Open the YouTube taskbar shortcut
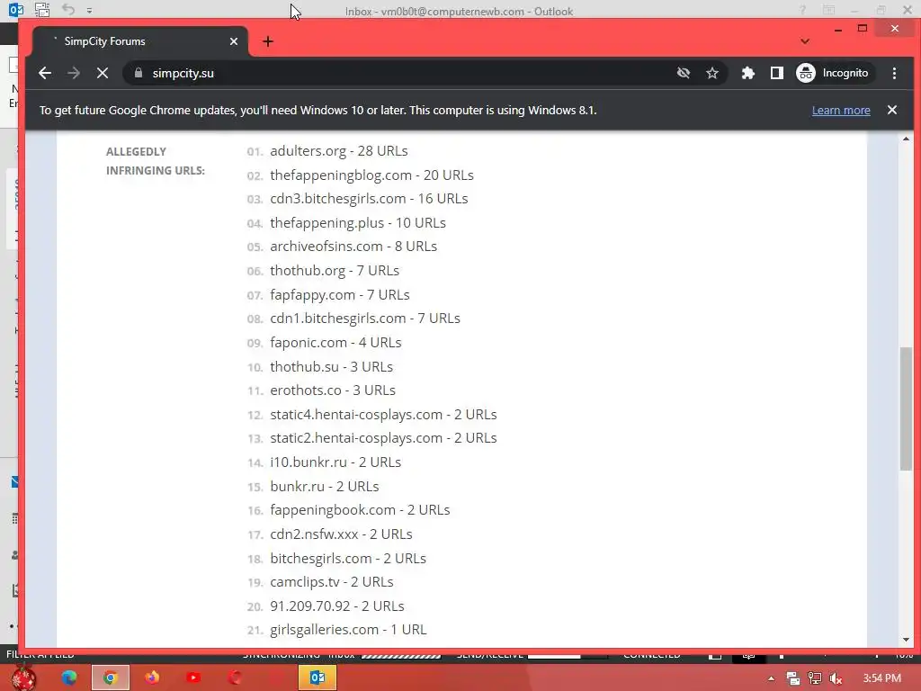 click(x=193, y=678)
